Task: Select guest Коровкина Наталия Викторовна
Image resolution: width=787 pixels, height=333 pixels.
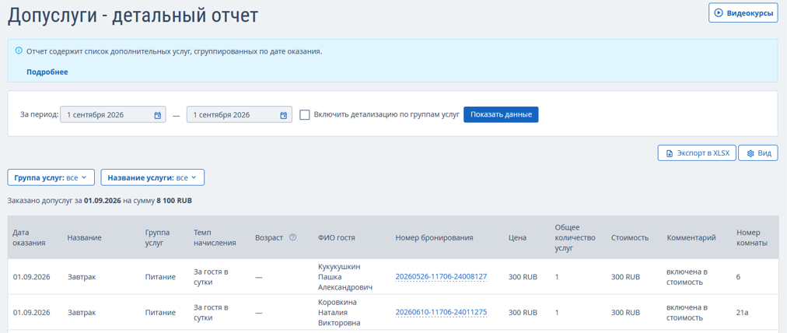Action: click(x=339, y=312)
